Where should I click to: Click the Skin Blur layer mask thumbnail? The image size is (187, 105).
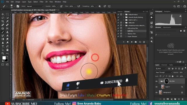(167, 81)
